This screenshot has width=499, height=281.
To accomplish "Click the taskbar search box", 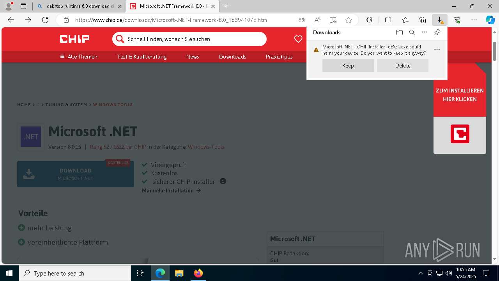I will (x=75, y=273).
